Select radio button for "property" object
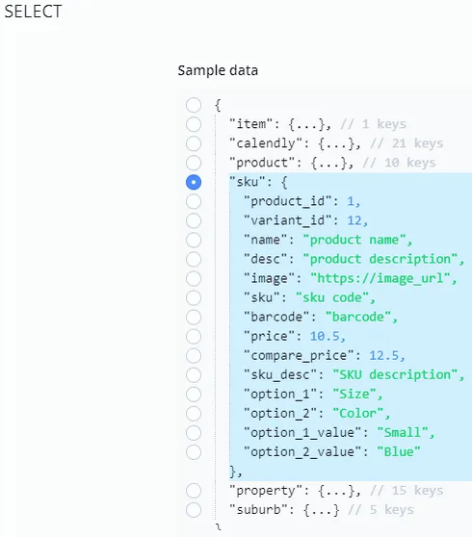Image resolution: width=472 pixels, height=537 pixels. tap(194, 491)
